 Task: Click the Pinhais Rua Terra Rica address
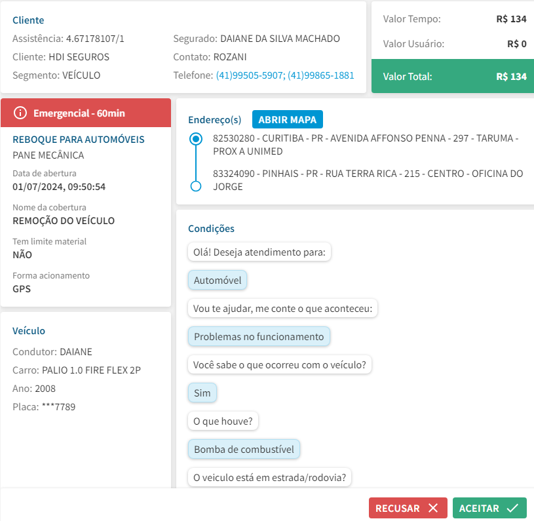point(368,180)
